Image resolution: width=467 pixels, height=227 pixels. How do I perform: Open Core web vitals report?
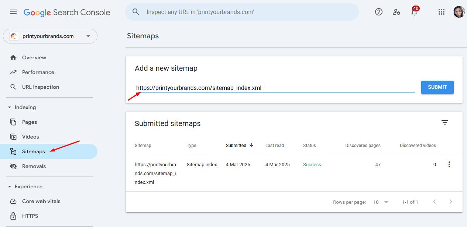[x=49, y=201]
